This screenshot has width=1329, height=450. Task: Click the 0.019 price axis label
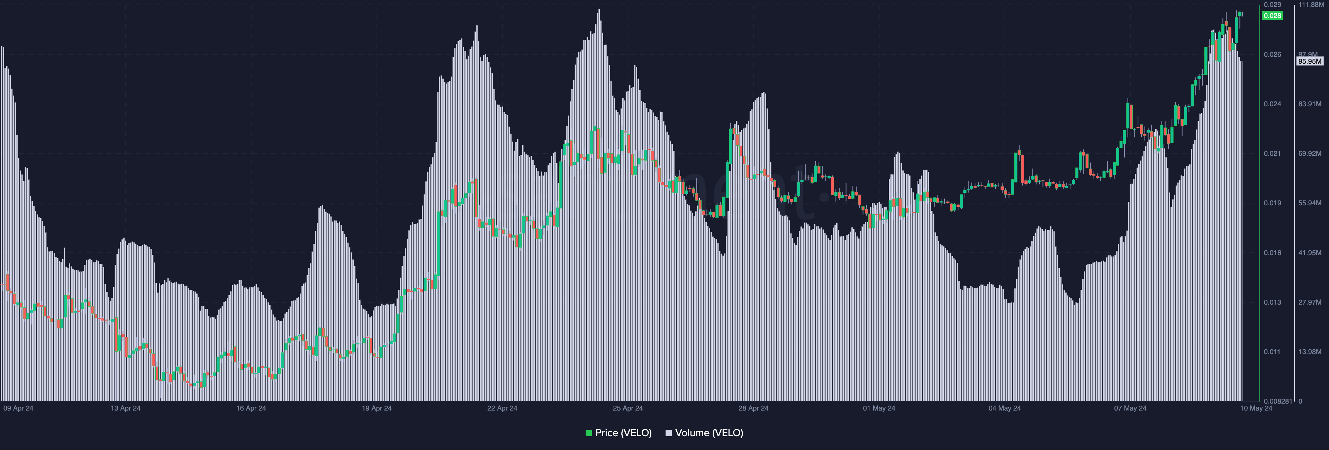[x=1272, y=203]
